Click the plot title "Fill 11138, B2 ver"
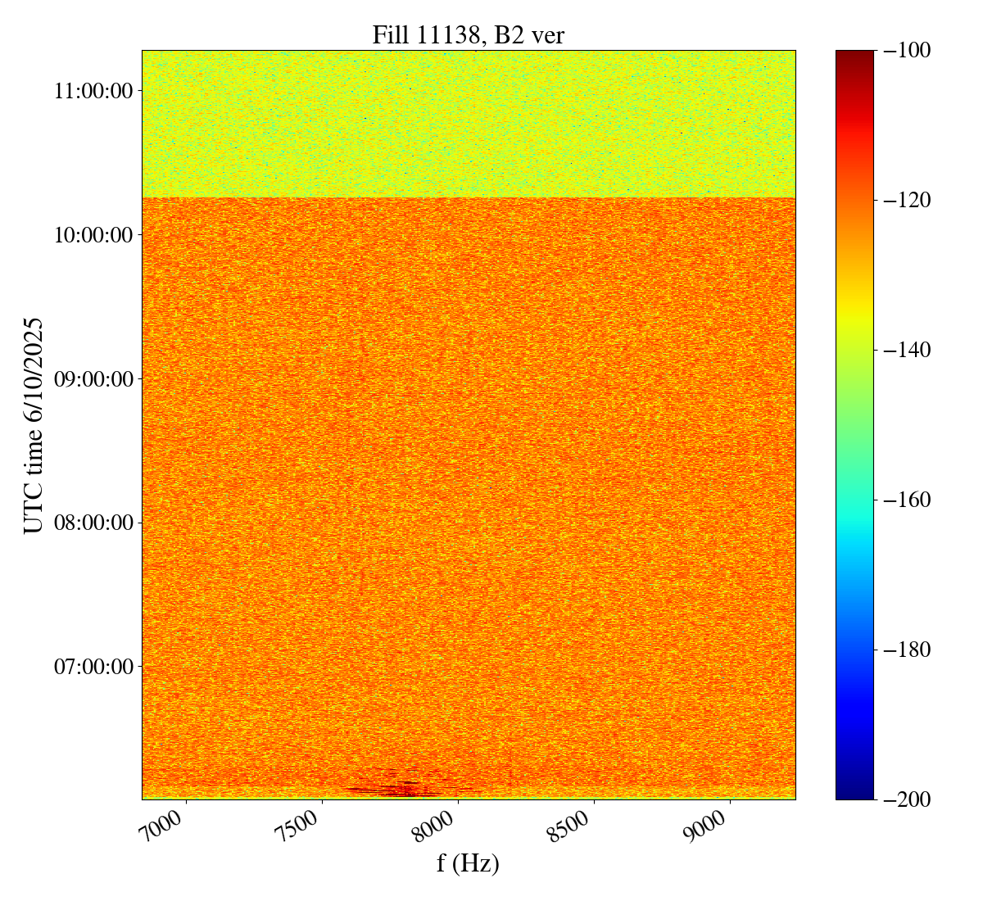The width and height of the screenshot is (983, 901). tap(468, 34)
